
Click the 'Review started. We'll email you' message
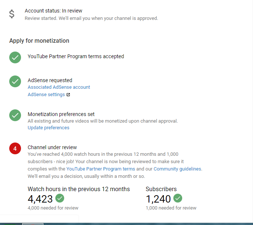coord(91,18)
